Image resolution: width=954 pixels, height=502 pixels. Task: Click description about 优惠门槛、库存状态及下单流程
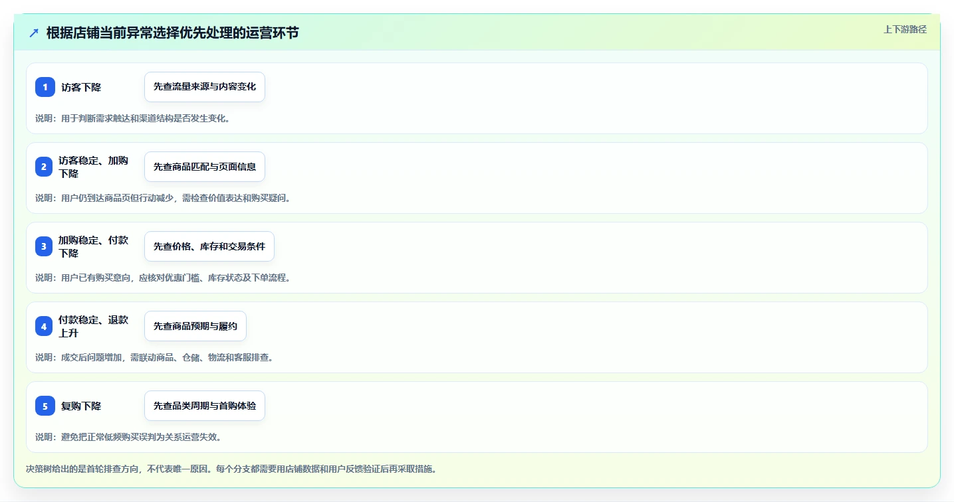tap(163, 278)
